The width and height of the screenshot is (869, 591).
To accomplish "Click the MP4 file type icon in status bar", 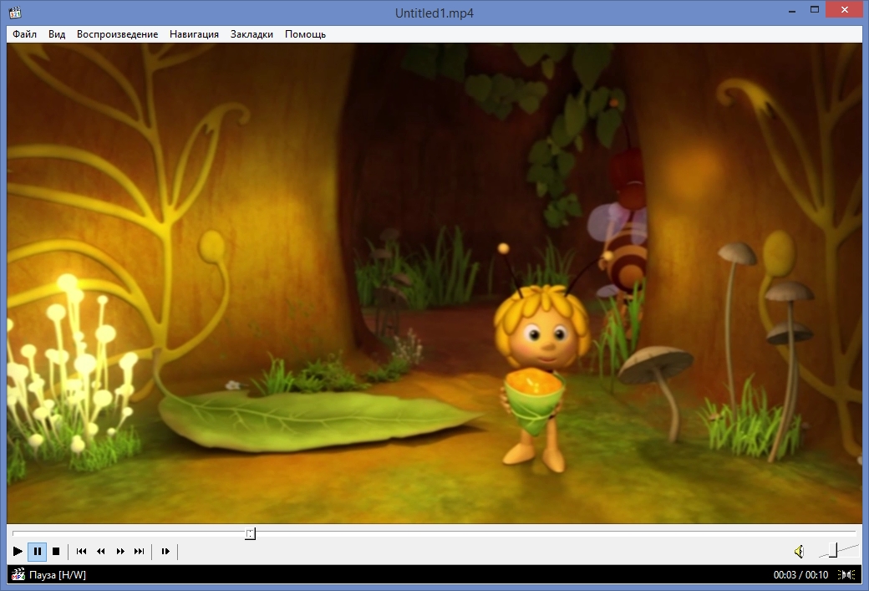I will [x=18, y=574].
